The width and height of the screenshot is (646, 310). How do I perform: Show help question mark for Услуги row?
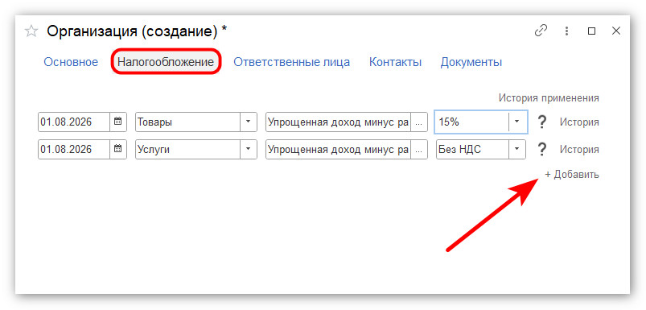click(542, 149)
